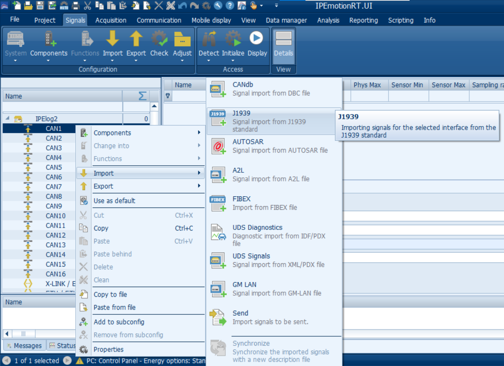The width and height of the screenshot is (504, 366).
Task: Open the Data manager tab
Action: point(286,20)
